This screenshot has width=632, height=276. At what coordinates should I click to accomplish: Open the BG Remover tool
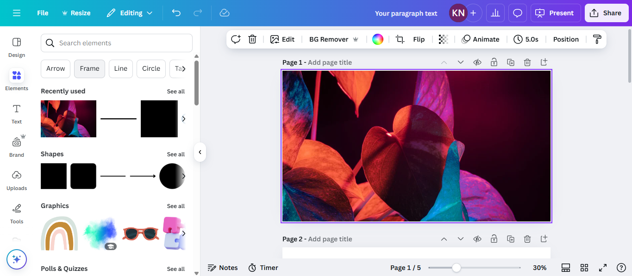pos(329,39)
